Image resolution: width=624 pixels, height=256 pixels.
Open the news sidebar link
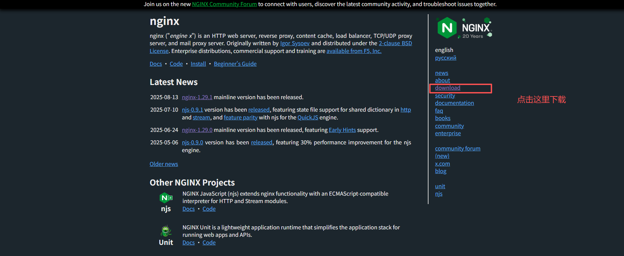pos(442,73)
